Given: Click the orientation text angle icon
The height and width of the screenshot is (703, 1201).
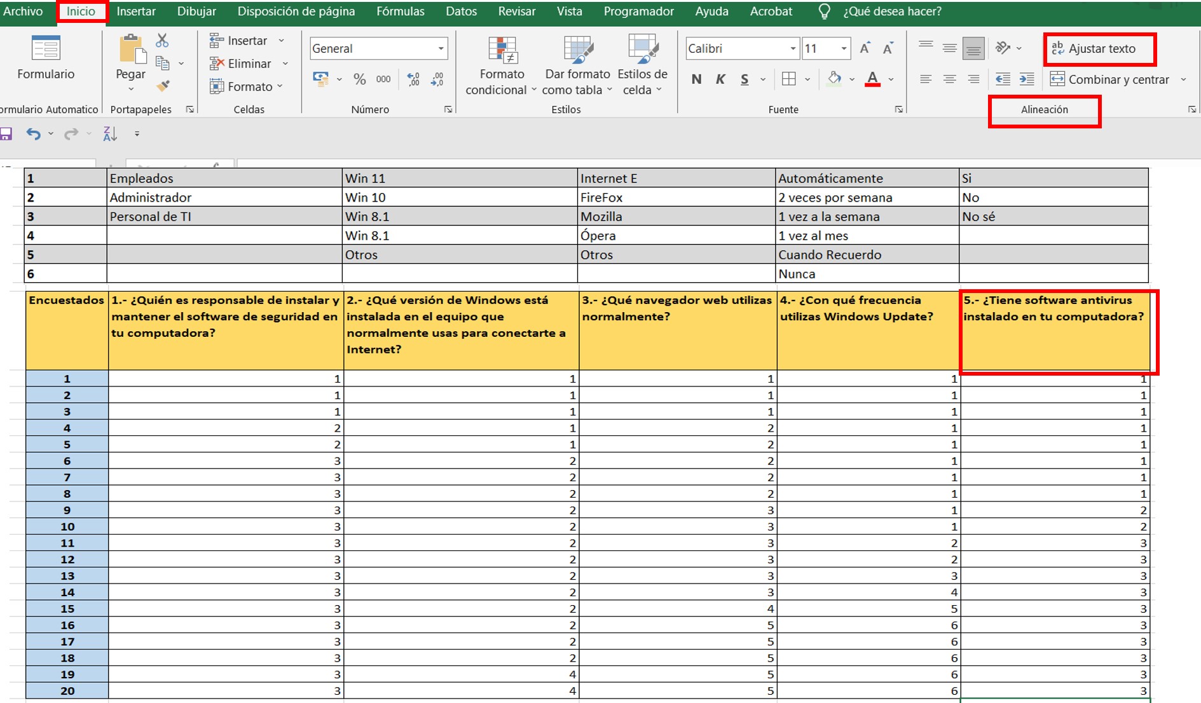Looking at the screenshot, I should click(x=1003, y=48).
